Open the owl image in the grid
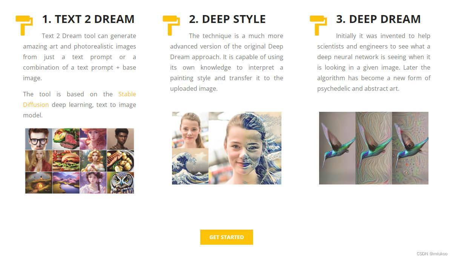The image size is (453, 259). point(120,183)
